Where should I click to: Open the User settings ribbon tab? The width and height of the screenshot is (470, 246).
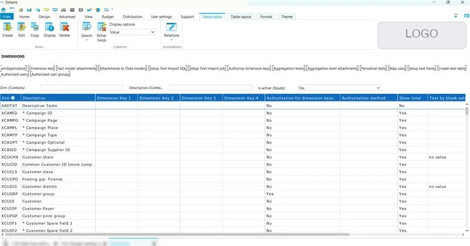pos(161,17)
